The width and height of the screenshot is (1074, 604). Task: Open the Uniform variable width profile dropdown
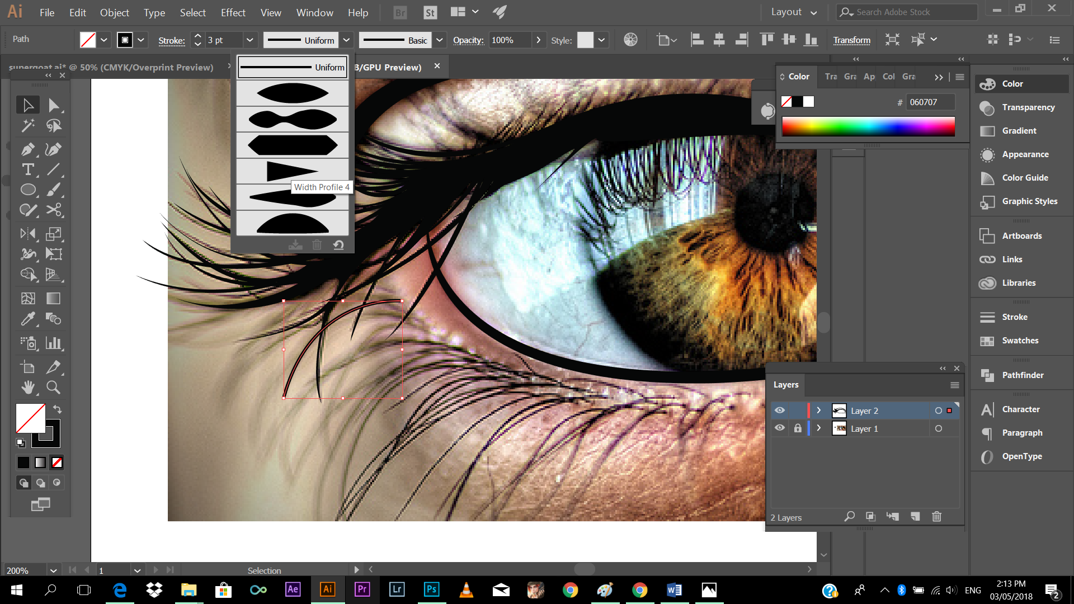[346, 40]
